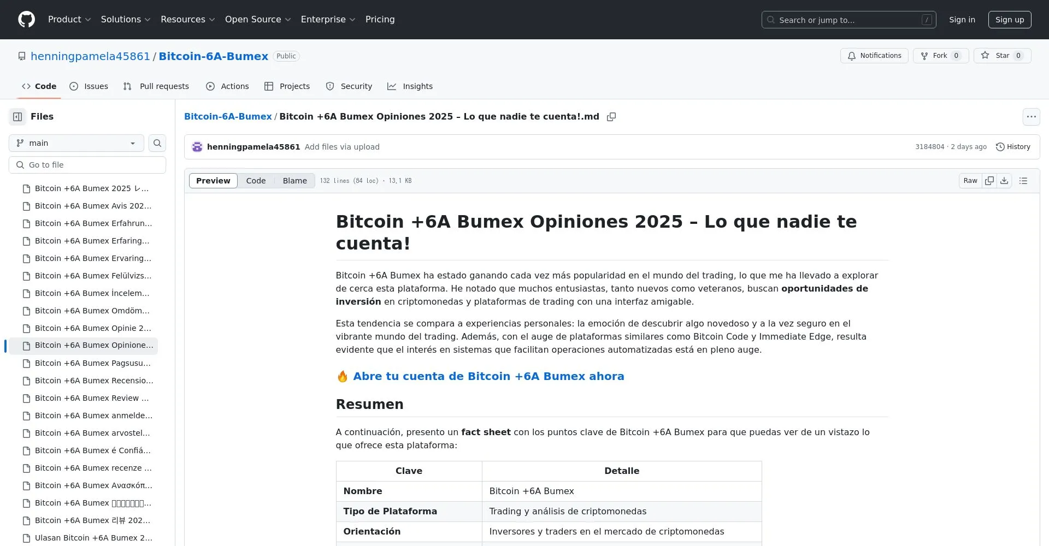Open the Projects tab
1049x546 pixels.
[287, 86]
